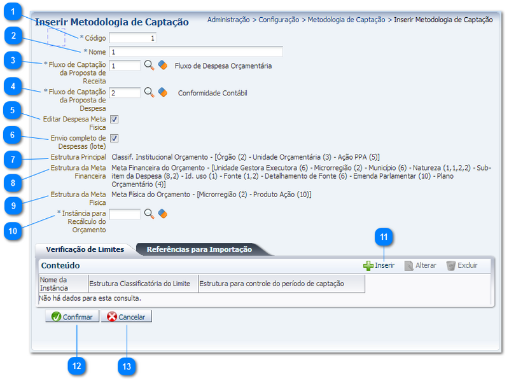Click the Confirmar button
Screen dimensions: 509x381
[x=72, y=316]
